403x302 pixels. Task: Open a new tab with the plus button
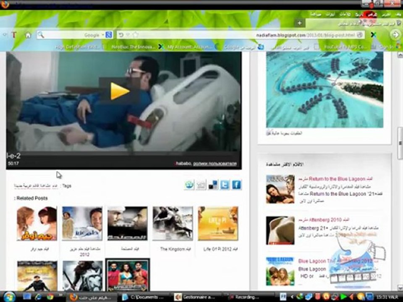[x=299, y=23]
